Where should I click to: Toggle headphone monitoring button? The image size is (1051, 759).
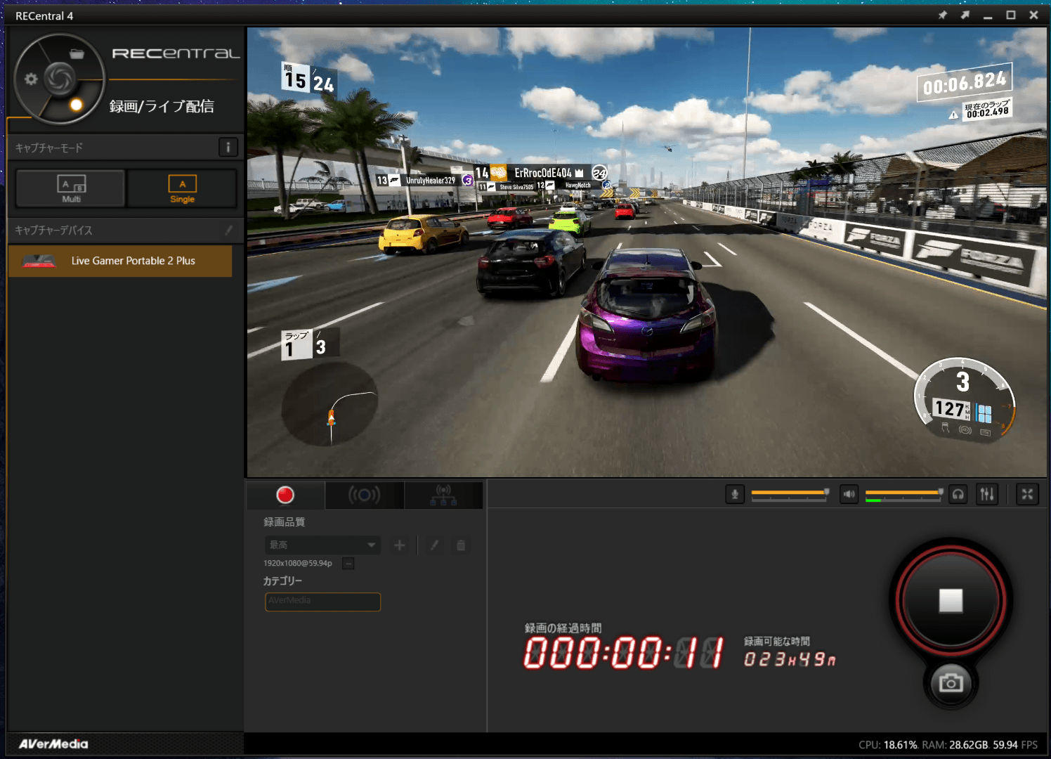958,494
